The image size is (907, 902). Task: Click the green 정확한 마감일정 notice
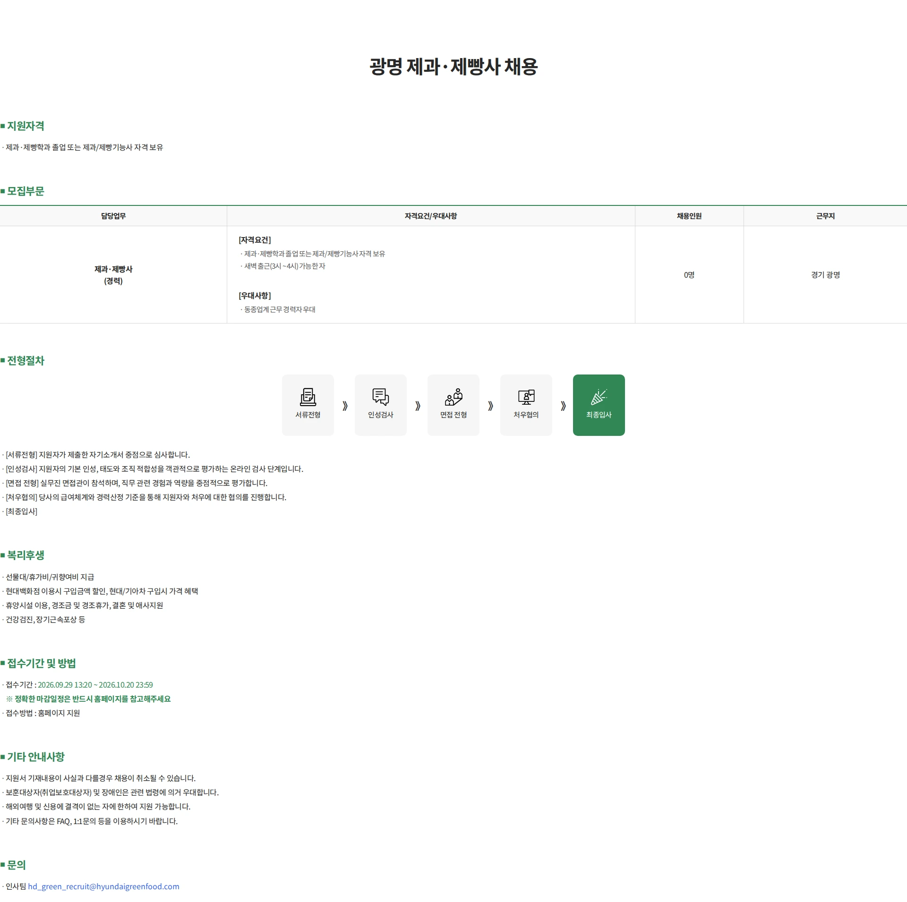tap(88, 699)
